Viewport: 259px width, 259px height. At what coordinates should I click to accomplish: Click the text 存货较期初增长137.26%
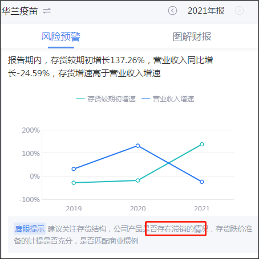tap(98, 60)
